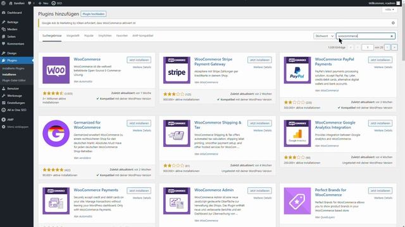Click the New (+ Neu) admin bar item

43,3
